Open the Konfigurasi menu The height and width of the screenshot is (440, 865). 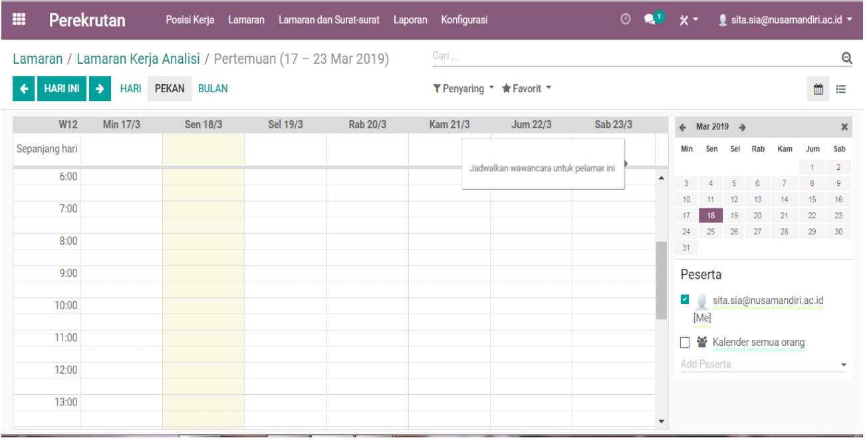463,20
